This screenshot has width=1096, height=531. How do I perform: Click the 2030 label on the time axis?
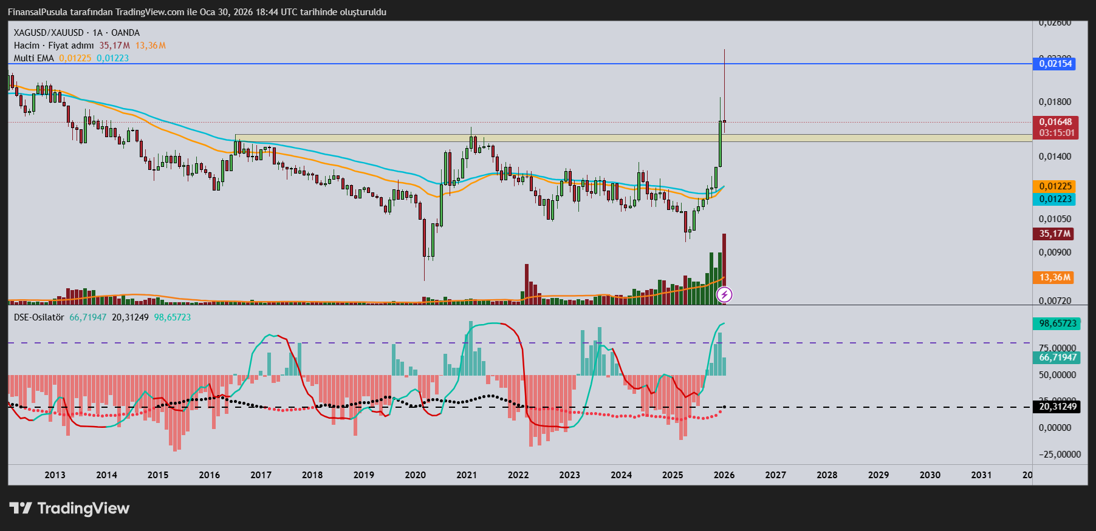coord(930,475)
